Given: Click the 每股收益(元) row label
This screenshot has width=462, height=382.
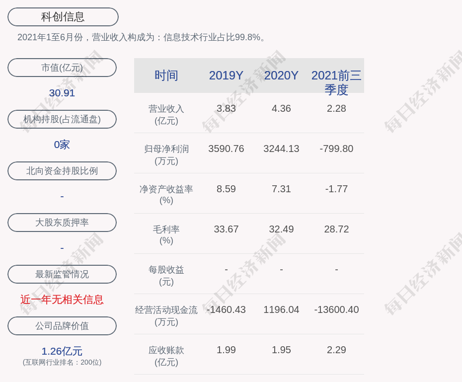Looking at the screenshot, I should pos(166,276).
